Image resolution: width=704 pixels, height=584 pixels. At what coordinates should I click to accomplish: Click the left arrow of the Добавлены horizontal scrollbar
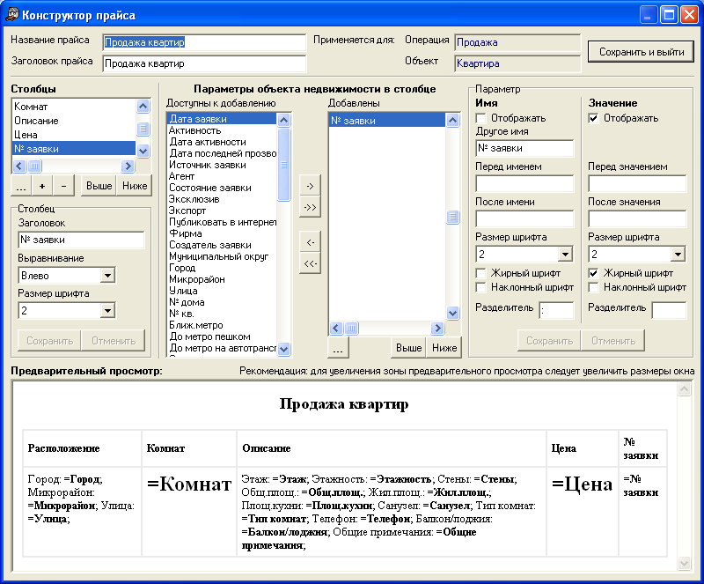tap(336, 328)
